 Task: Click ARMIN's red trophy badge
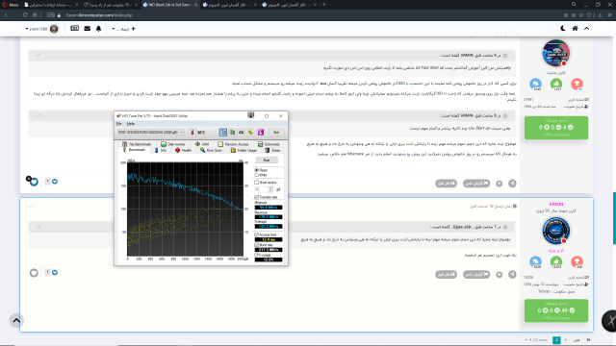pos(577,260)
